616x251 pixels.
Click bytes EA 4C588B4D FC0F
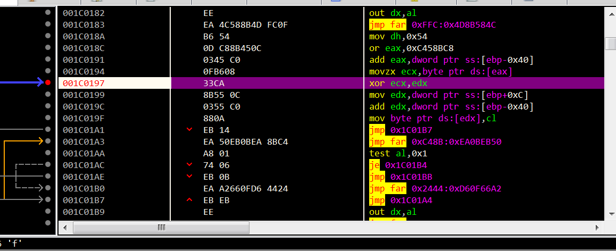[x=246, y=25]
